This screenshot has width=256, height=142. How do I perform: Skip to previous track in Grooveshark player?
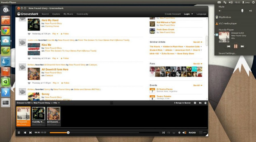pyautogui.click(x=25, y=133)
